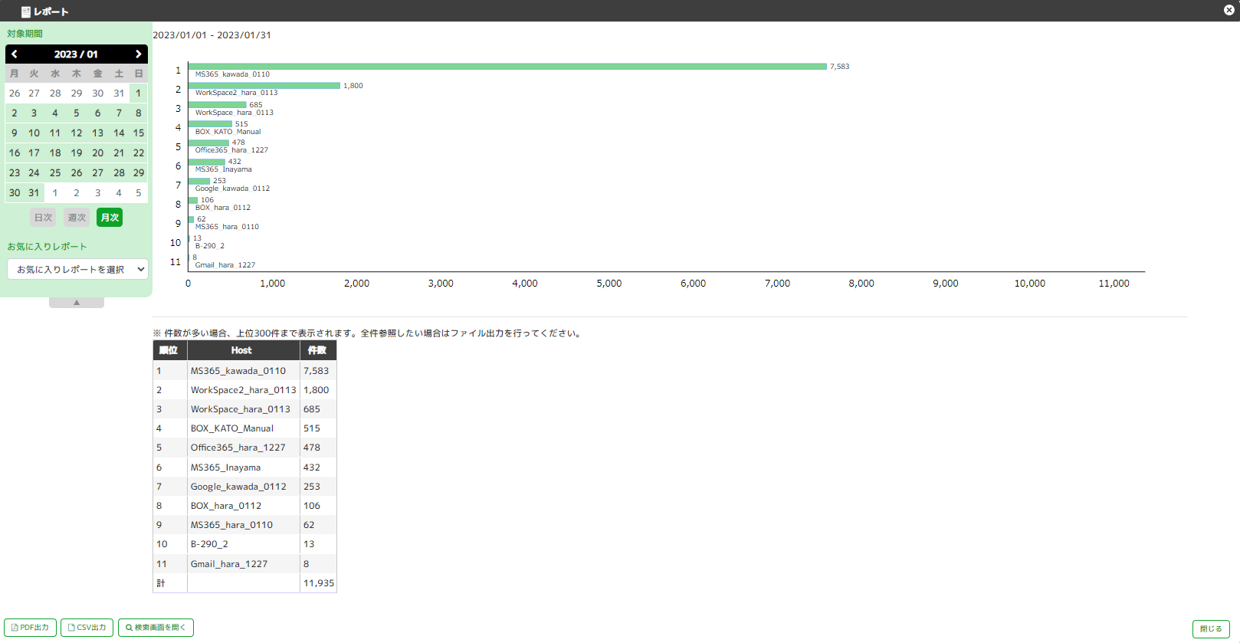Viewport: 1240px width, 643px height.
Task: Click the date range 2023/01/01 - 2023/01/31 text
Action: [x=212, y=35]
